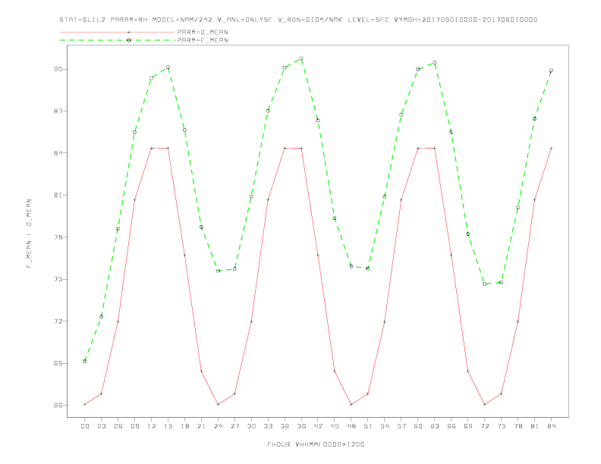Select green F_MEAN marker at hour 15
The height and width of the screenshot is (464, 601).
coord(168,67)
